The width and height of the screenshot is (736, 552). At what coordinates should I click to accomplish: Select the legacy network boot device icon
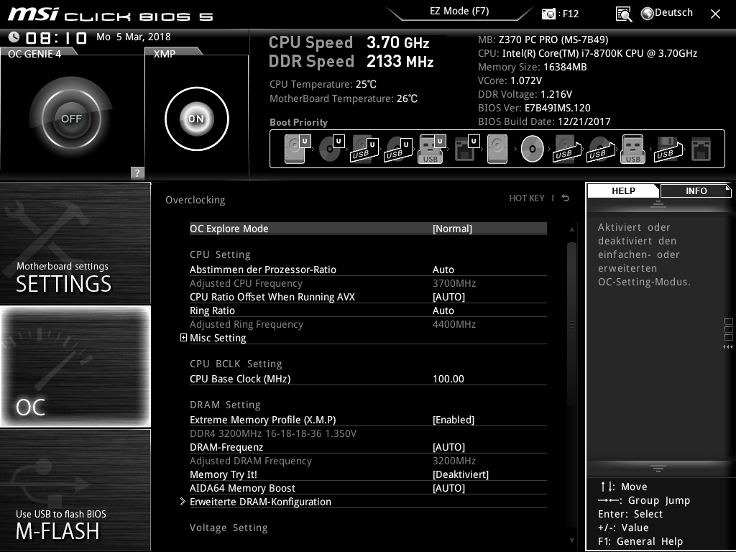701,149
